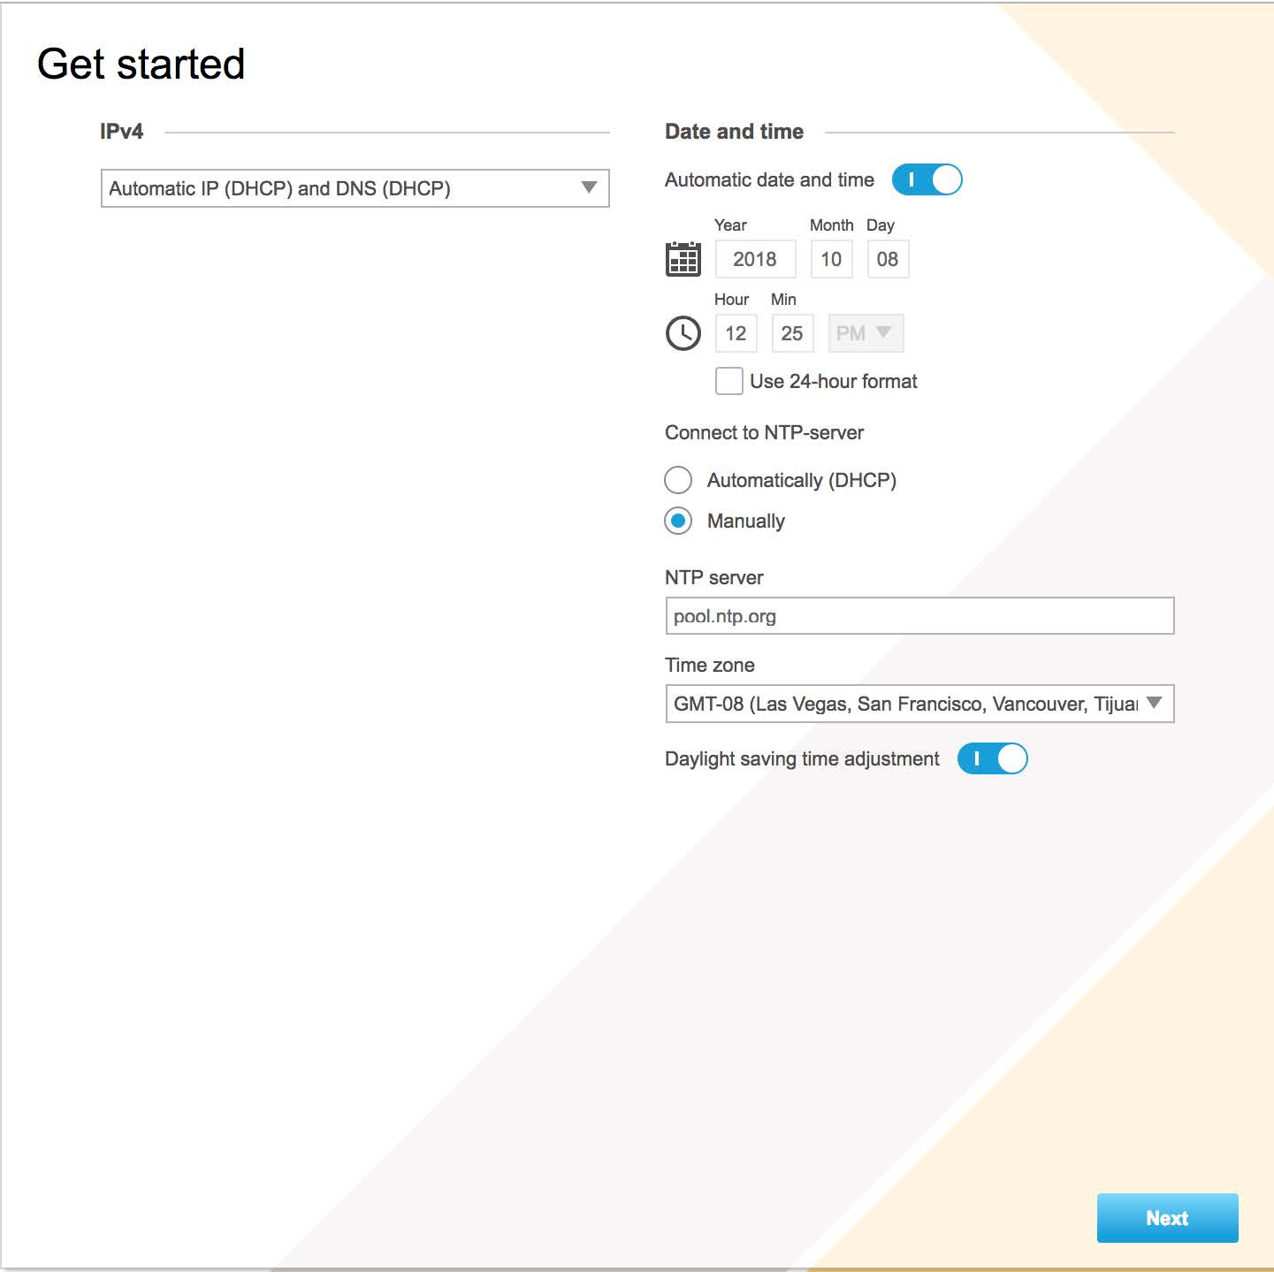The image size is (1274, 1272).
Task: Click the Time zone dropdown arrow
Action: 1154,703
